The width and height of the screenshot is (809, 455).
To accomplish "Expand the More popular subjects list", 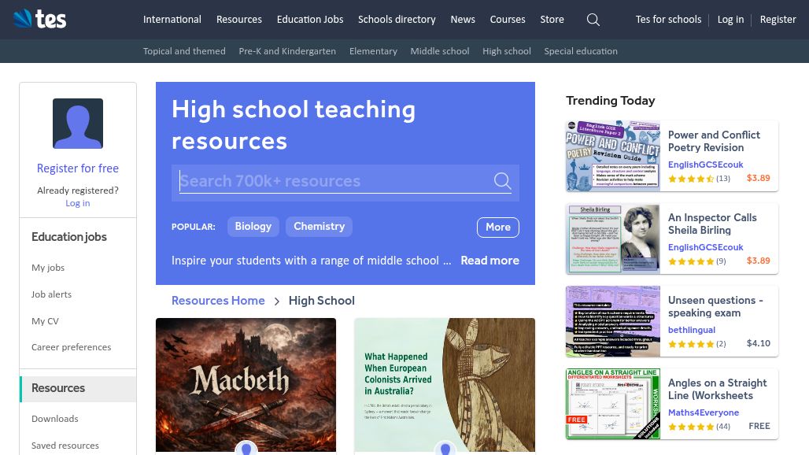I will coord(497,227).
